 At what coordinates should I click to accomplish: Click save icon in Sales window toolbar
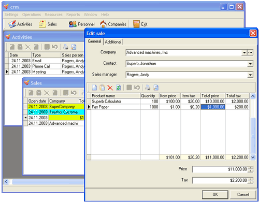click(66, 93)
